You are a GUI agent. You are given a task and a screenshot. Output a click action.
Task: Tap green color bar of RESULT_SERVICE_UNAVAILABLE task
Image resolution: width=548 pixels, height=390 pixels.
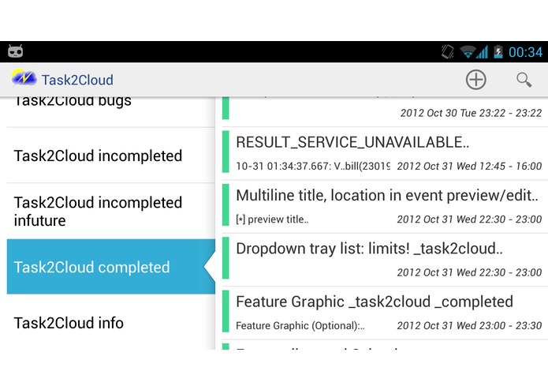pyautogui.click(x=226, y=152)
